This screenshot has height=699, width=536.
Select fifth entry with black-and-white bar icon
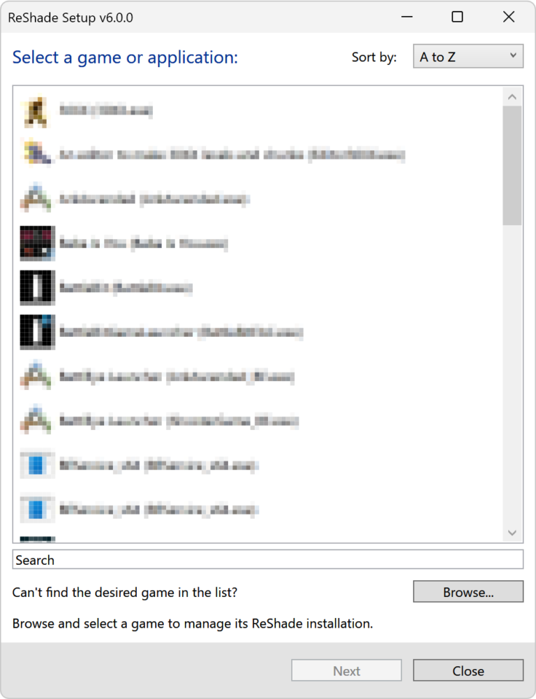258,287
